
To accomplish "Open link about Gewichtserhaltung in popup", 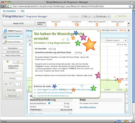I will click(x=55, y=93).
